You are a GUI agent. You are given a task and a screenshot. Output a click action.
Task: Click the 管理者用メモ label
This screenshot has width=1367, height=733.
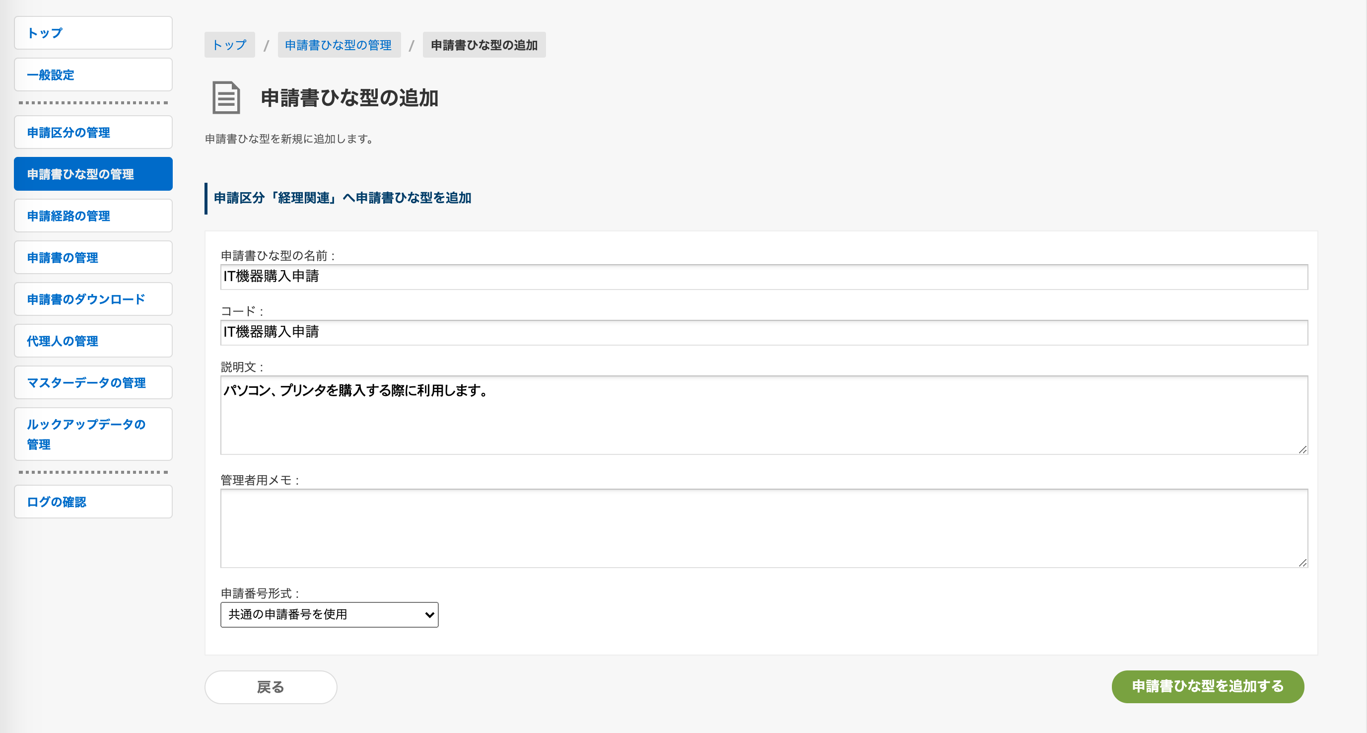click(260, 480)
